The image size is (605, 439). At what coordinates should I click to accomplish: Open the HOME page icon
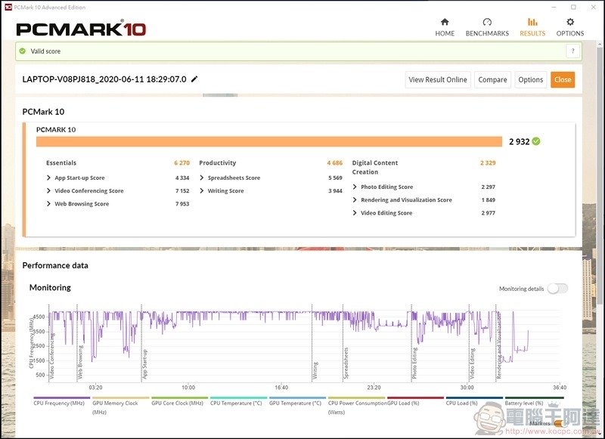(x=445, y=22)
